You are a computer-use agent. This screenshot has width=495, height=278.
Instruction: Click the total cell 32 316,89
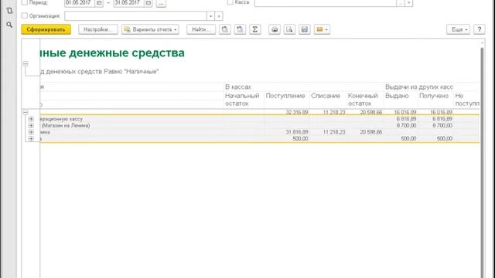click(297, 112)
